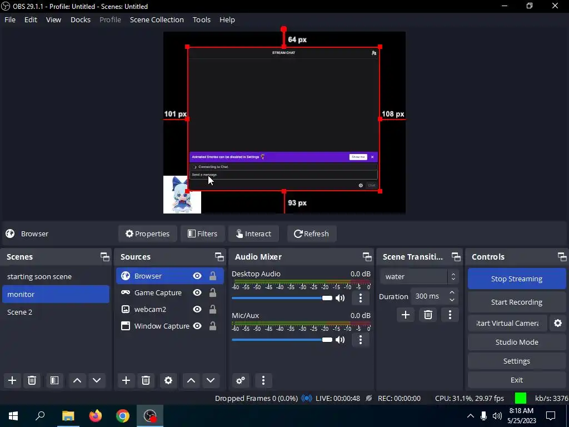Viewport: 569px width, 427px height.
Task: Click Interact button
Action: pos(253,234)
